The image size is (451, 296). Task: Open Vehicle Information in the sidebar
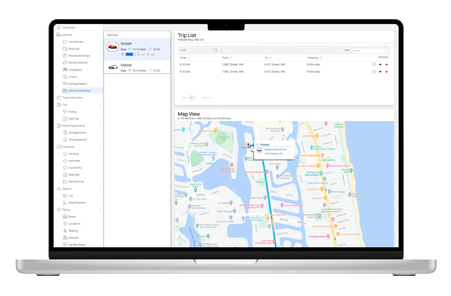coord(82,91)
